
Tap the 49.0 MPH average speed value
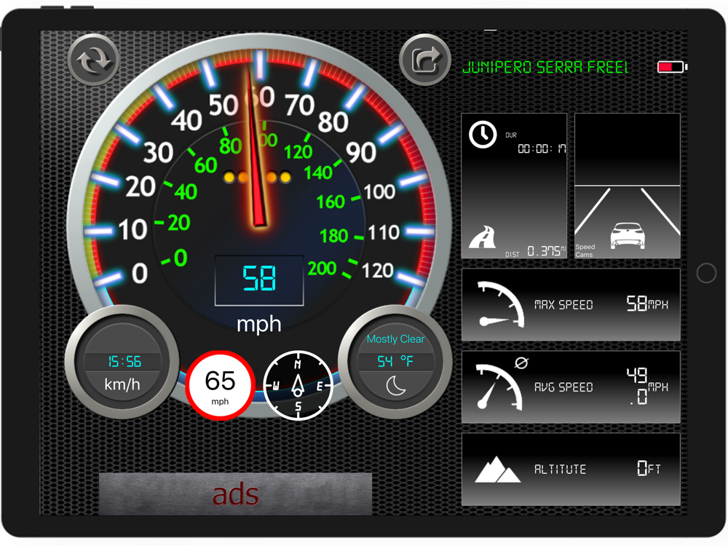647,385
